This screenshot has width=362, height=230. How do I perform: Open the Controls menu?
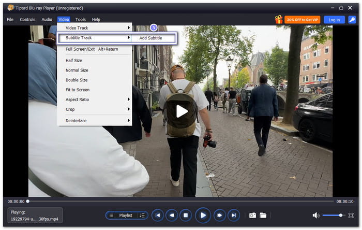tap(27, 19)
